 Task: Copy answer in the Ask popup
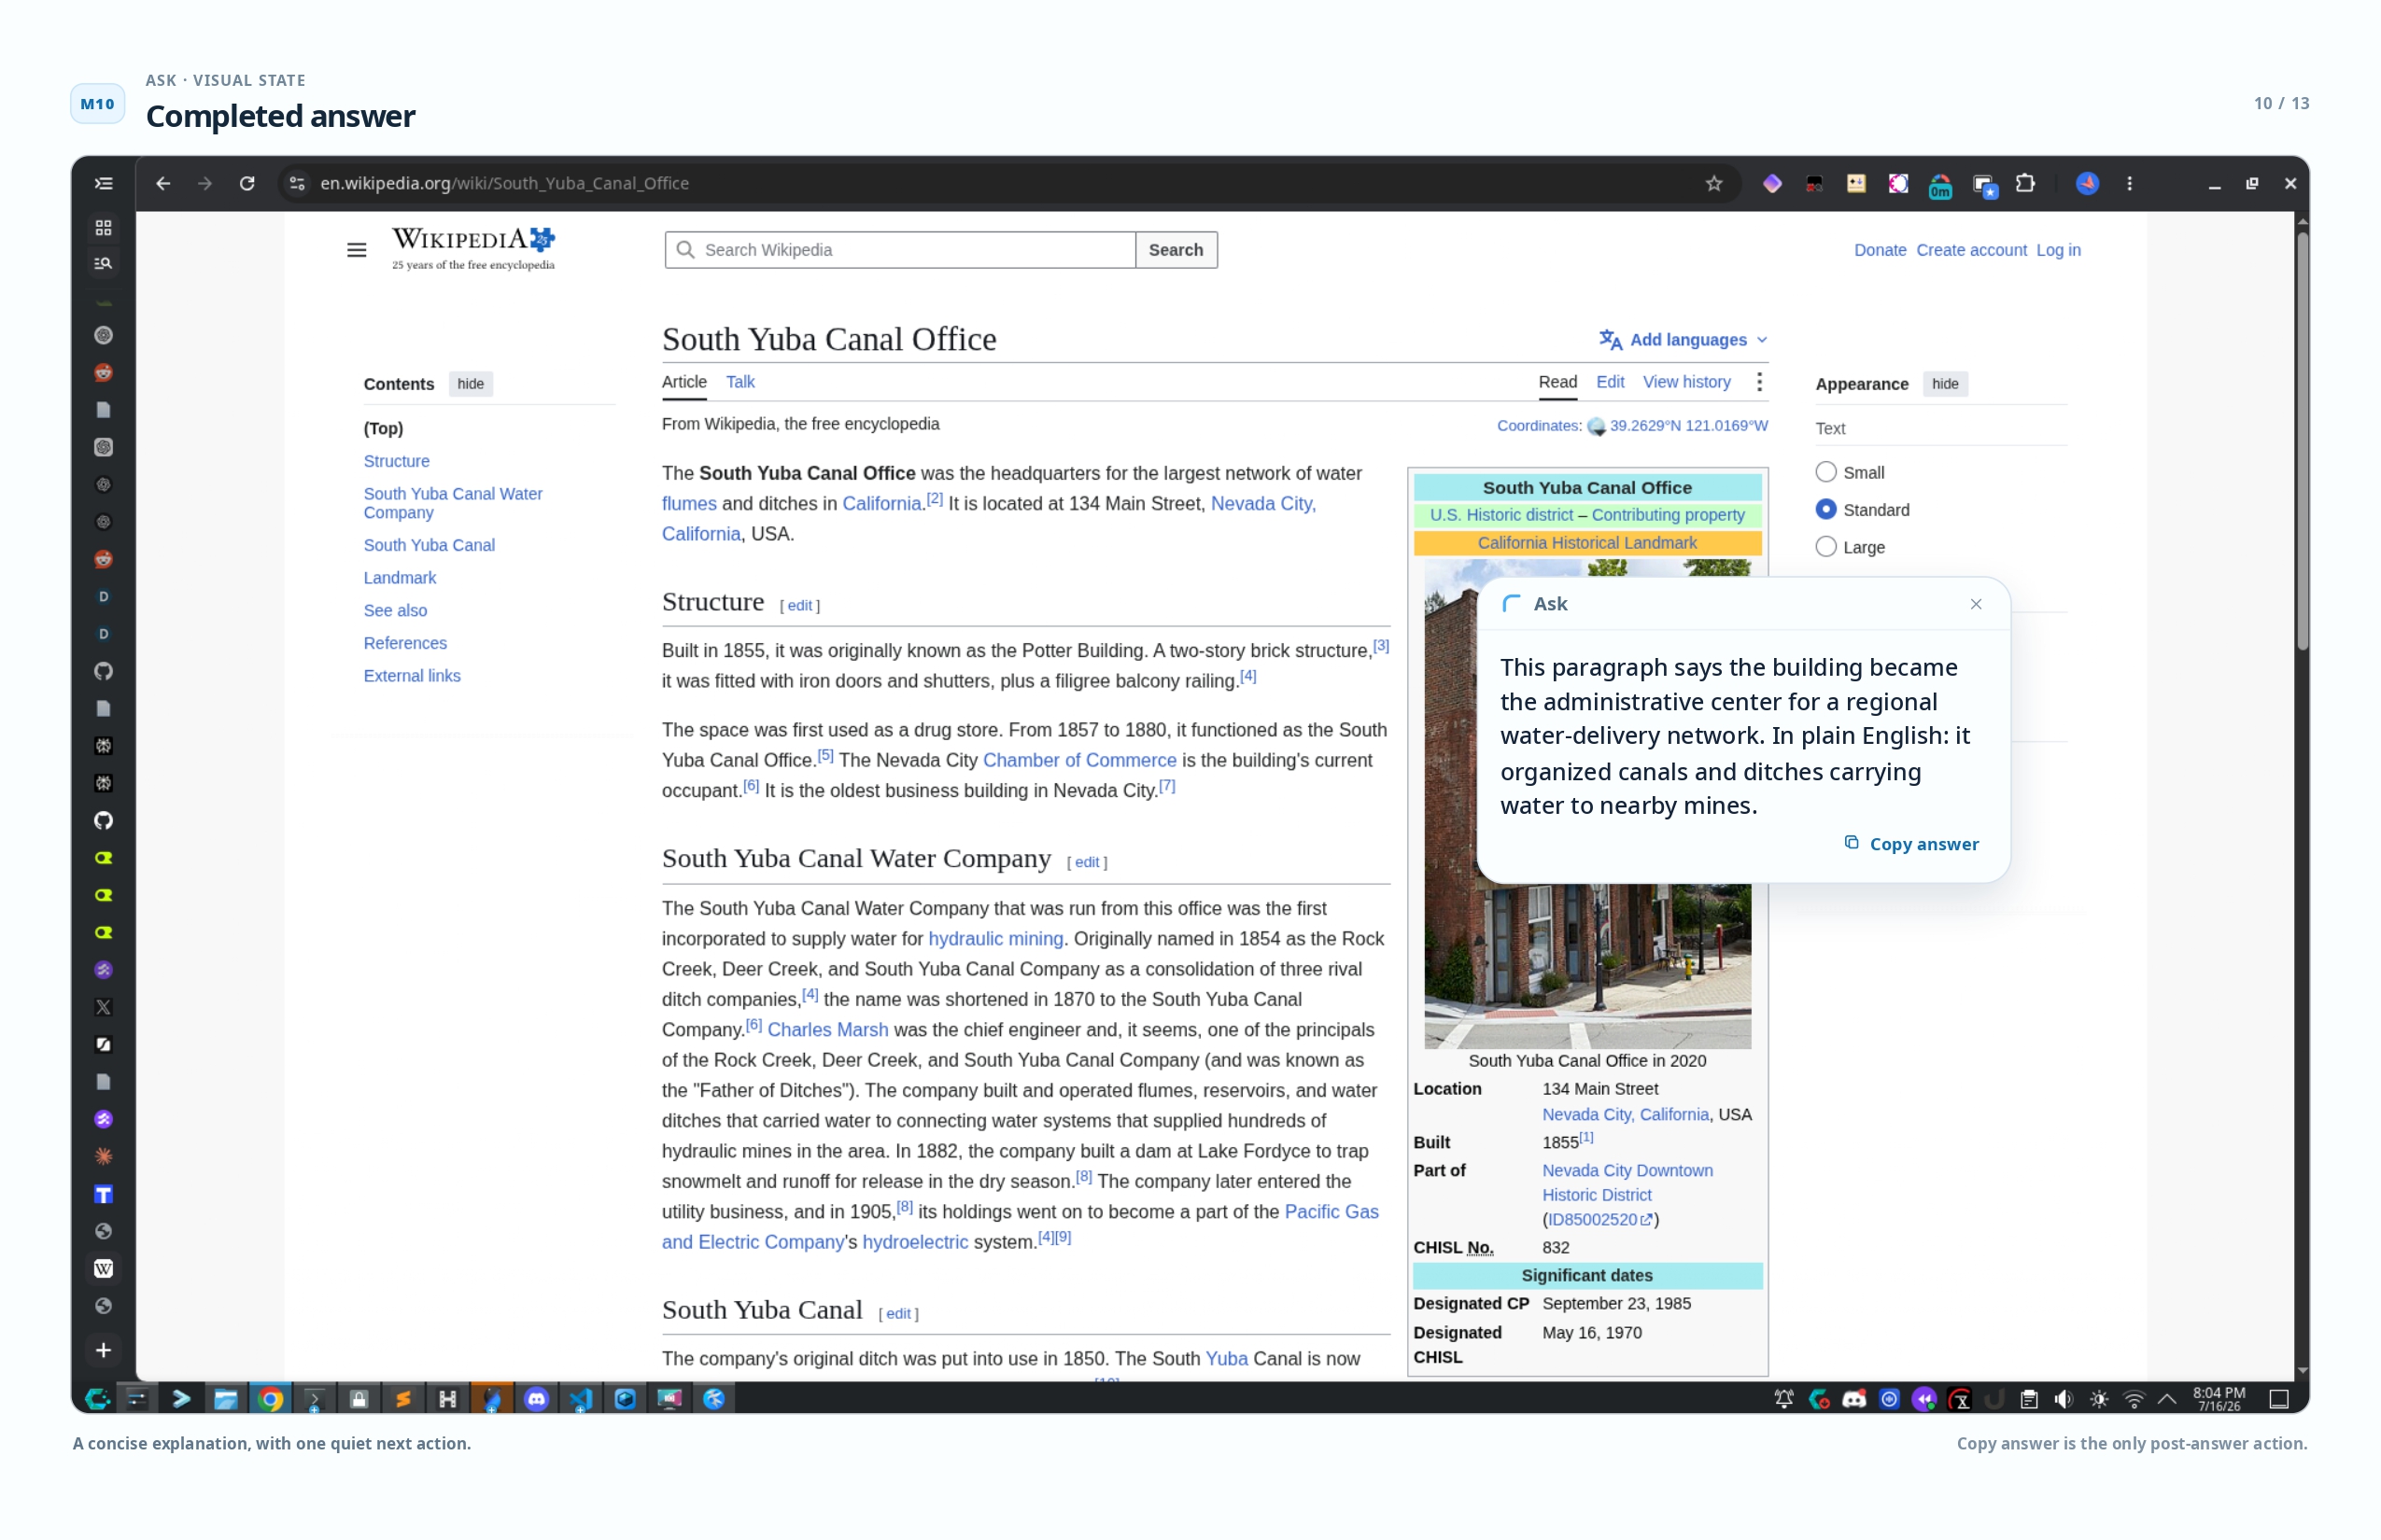click(x=1910, y=844)
